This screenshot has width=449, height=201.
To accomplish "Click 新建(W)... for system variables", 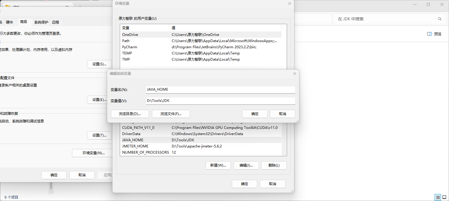I will pos(218,165).
